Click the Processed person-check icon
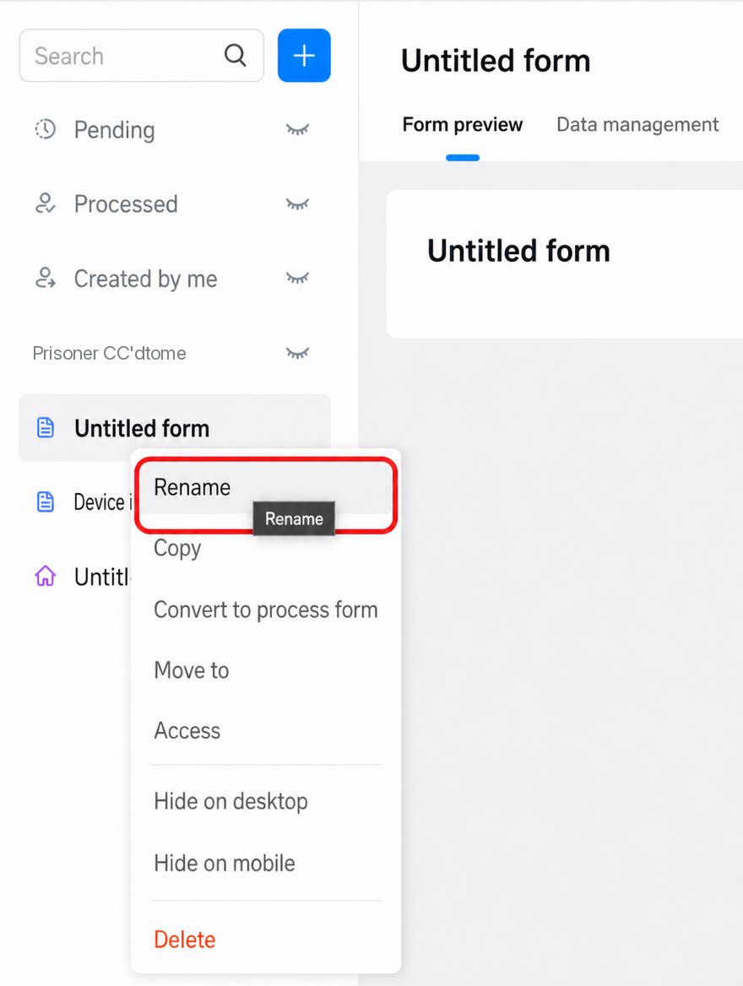This screenshot has height=986, width=743. point(46,203)
